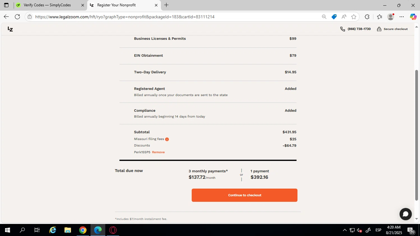Click scrollbar up arrow
Image resolution: width=420 pixels, height=236 pixels.
click(416, 27)
